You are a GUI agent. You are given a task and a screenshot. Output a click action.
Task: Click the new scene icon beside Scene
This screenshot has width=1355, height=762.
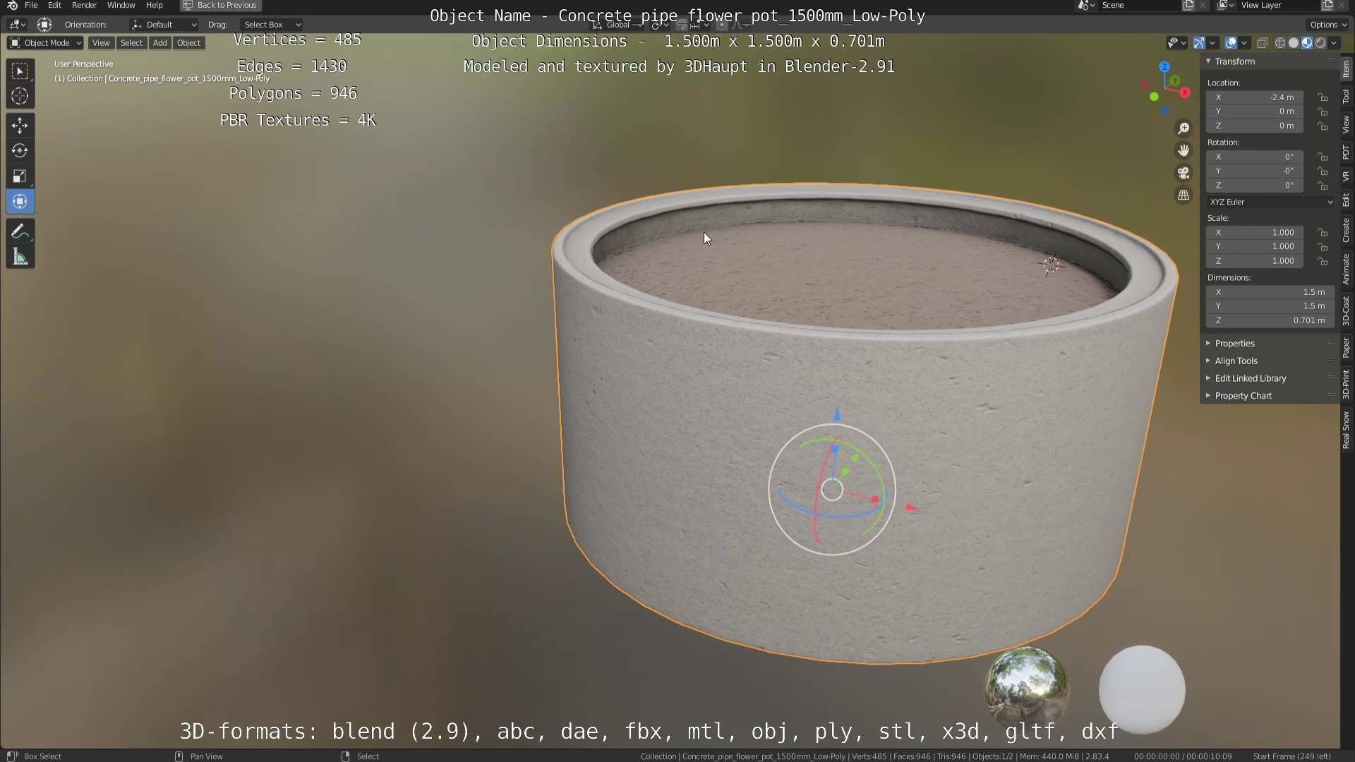coord(1188,5)
